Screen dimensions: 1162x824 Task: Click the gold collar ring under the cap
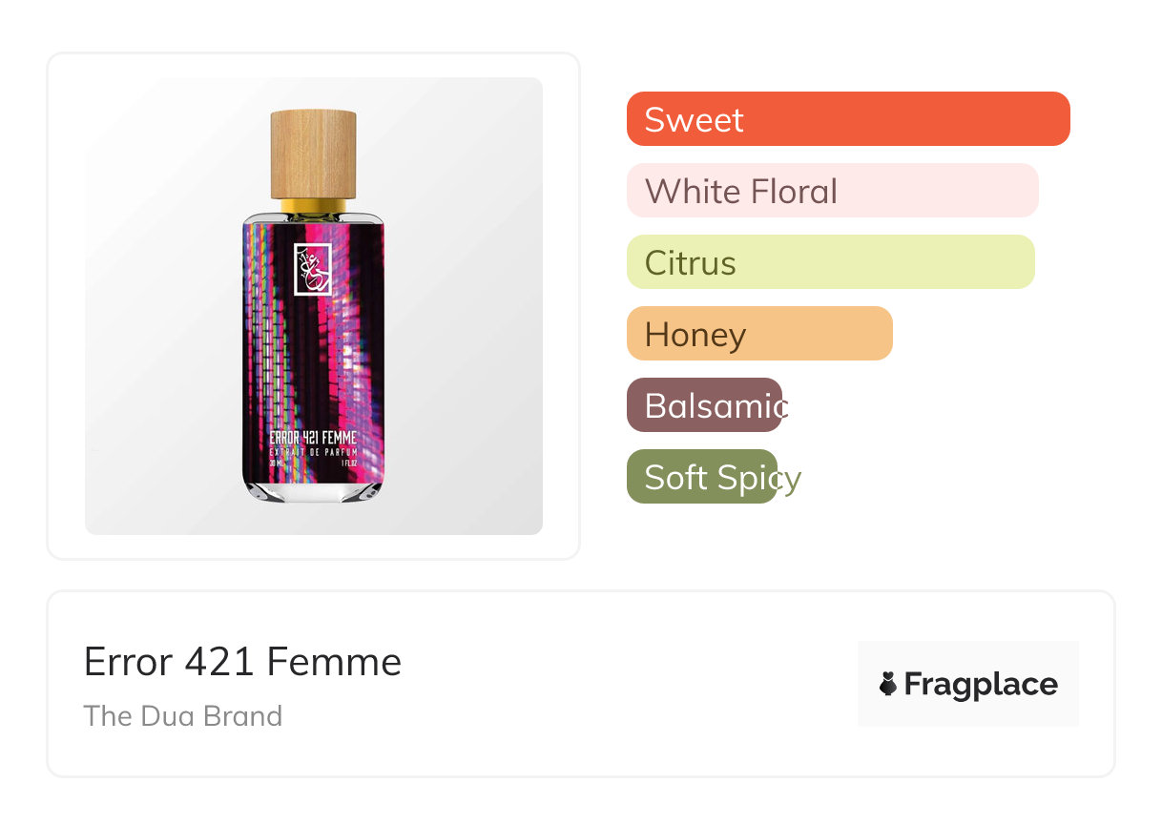pyautogui.click(x=313, y=206)
